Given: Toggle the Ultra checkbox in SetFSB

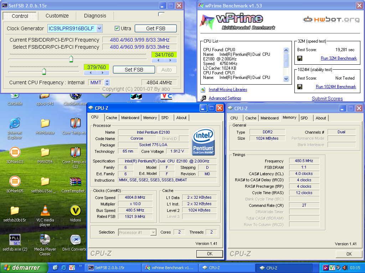Looking at the screenshot, I should click(117, 28).
